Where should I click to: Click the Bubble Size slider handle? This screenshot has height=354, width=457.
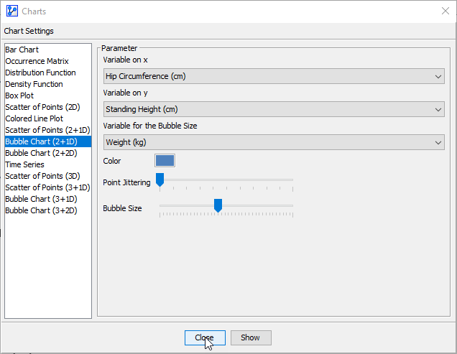click(x=218, y=206)
